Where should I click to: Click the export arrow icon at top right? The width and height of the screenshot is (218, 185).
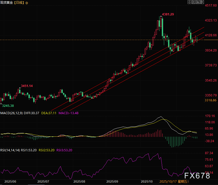(202, 2)
